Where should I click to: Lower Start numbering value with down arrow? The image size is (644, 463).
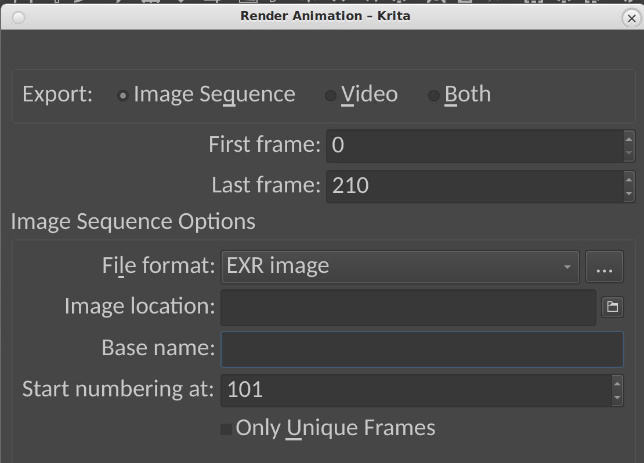pos(617,398)
